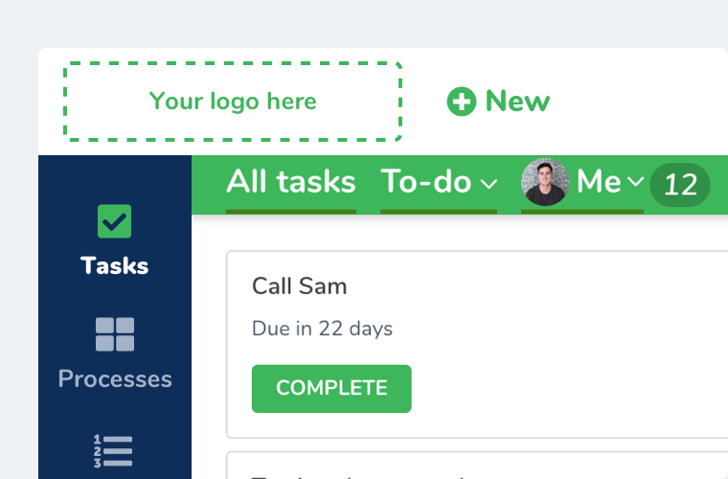Click the 12 task count badge
728x479 pixels.
click(680, 184)
